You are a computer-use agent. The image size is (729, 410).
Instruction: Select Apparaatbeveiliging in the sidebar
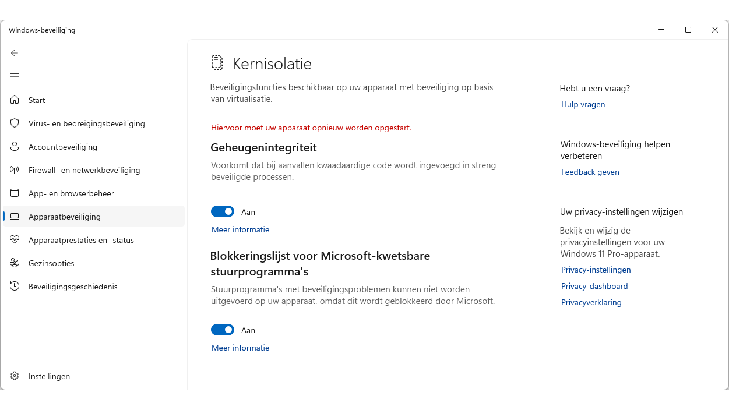[x=65, y=217]
